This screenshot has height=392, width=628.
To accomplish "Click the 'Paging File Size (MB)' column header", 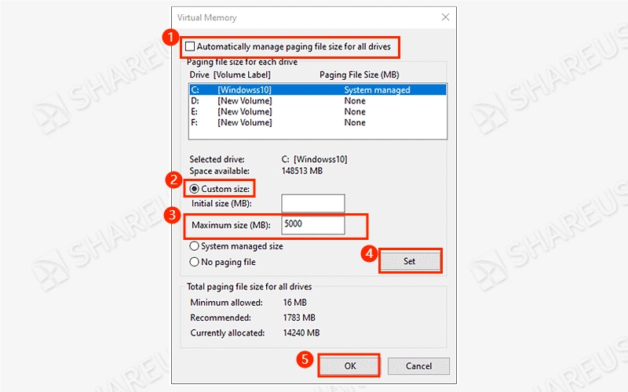I will (x=360, y=74).
